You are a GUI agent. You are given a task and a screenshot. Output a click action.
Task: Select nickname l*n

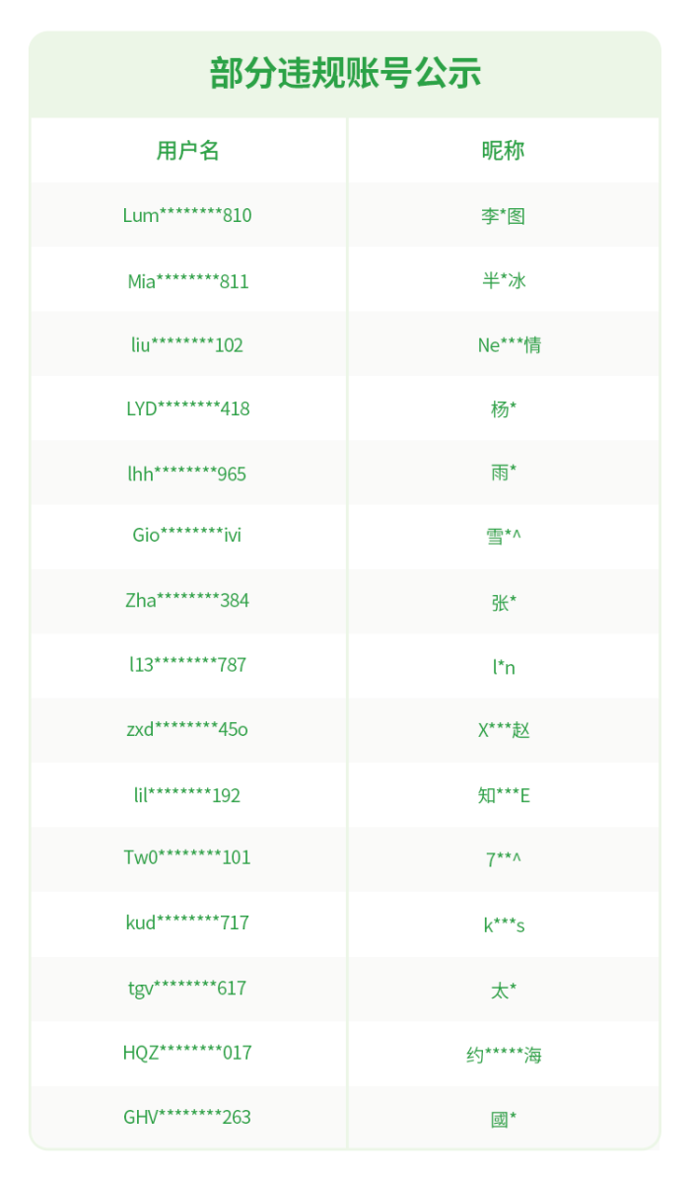click(x=504, y=667)
